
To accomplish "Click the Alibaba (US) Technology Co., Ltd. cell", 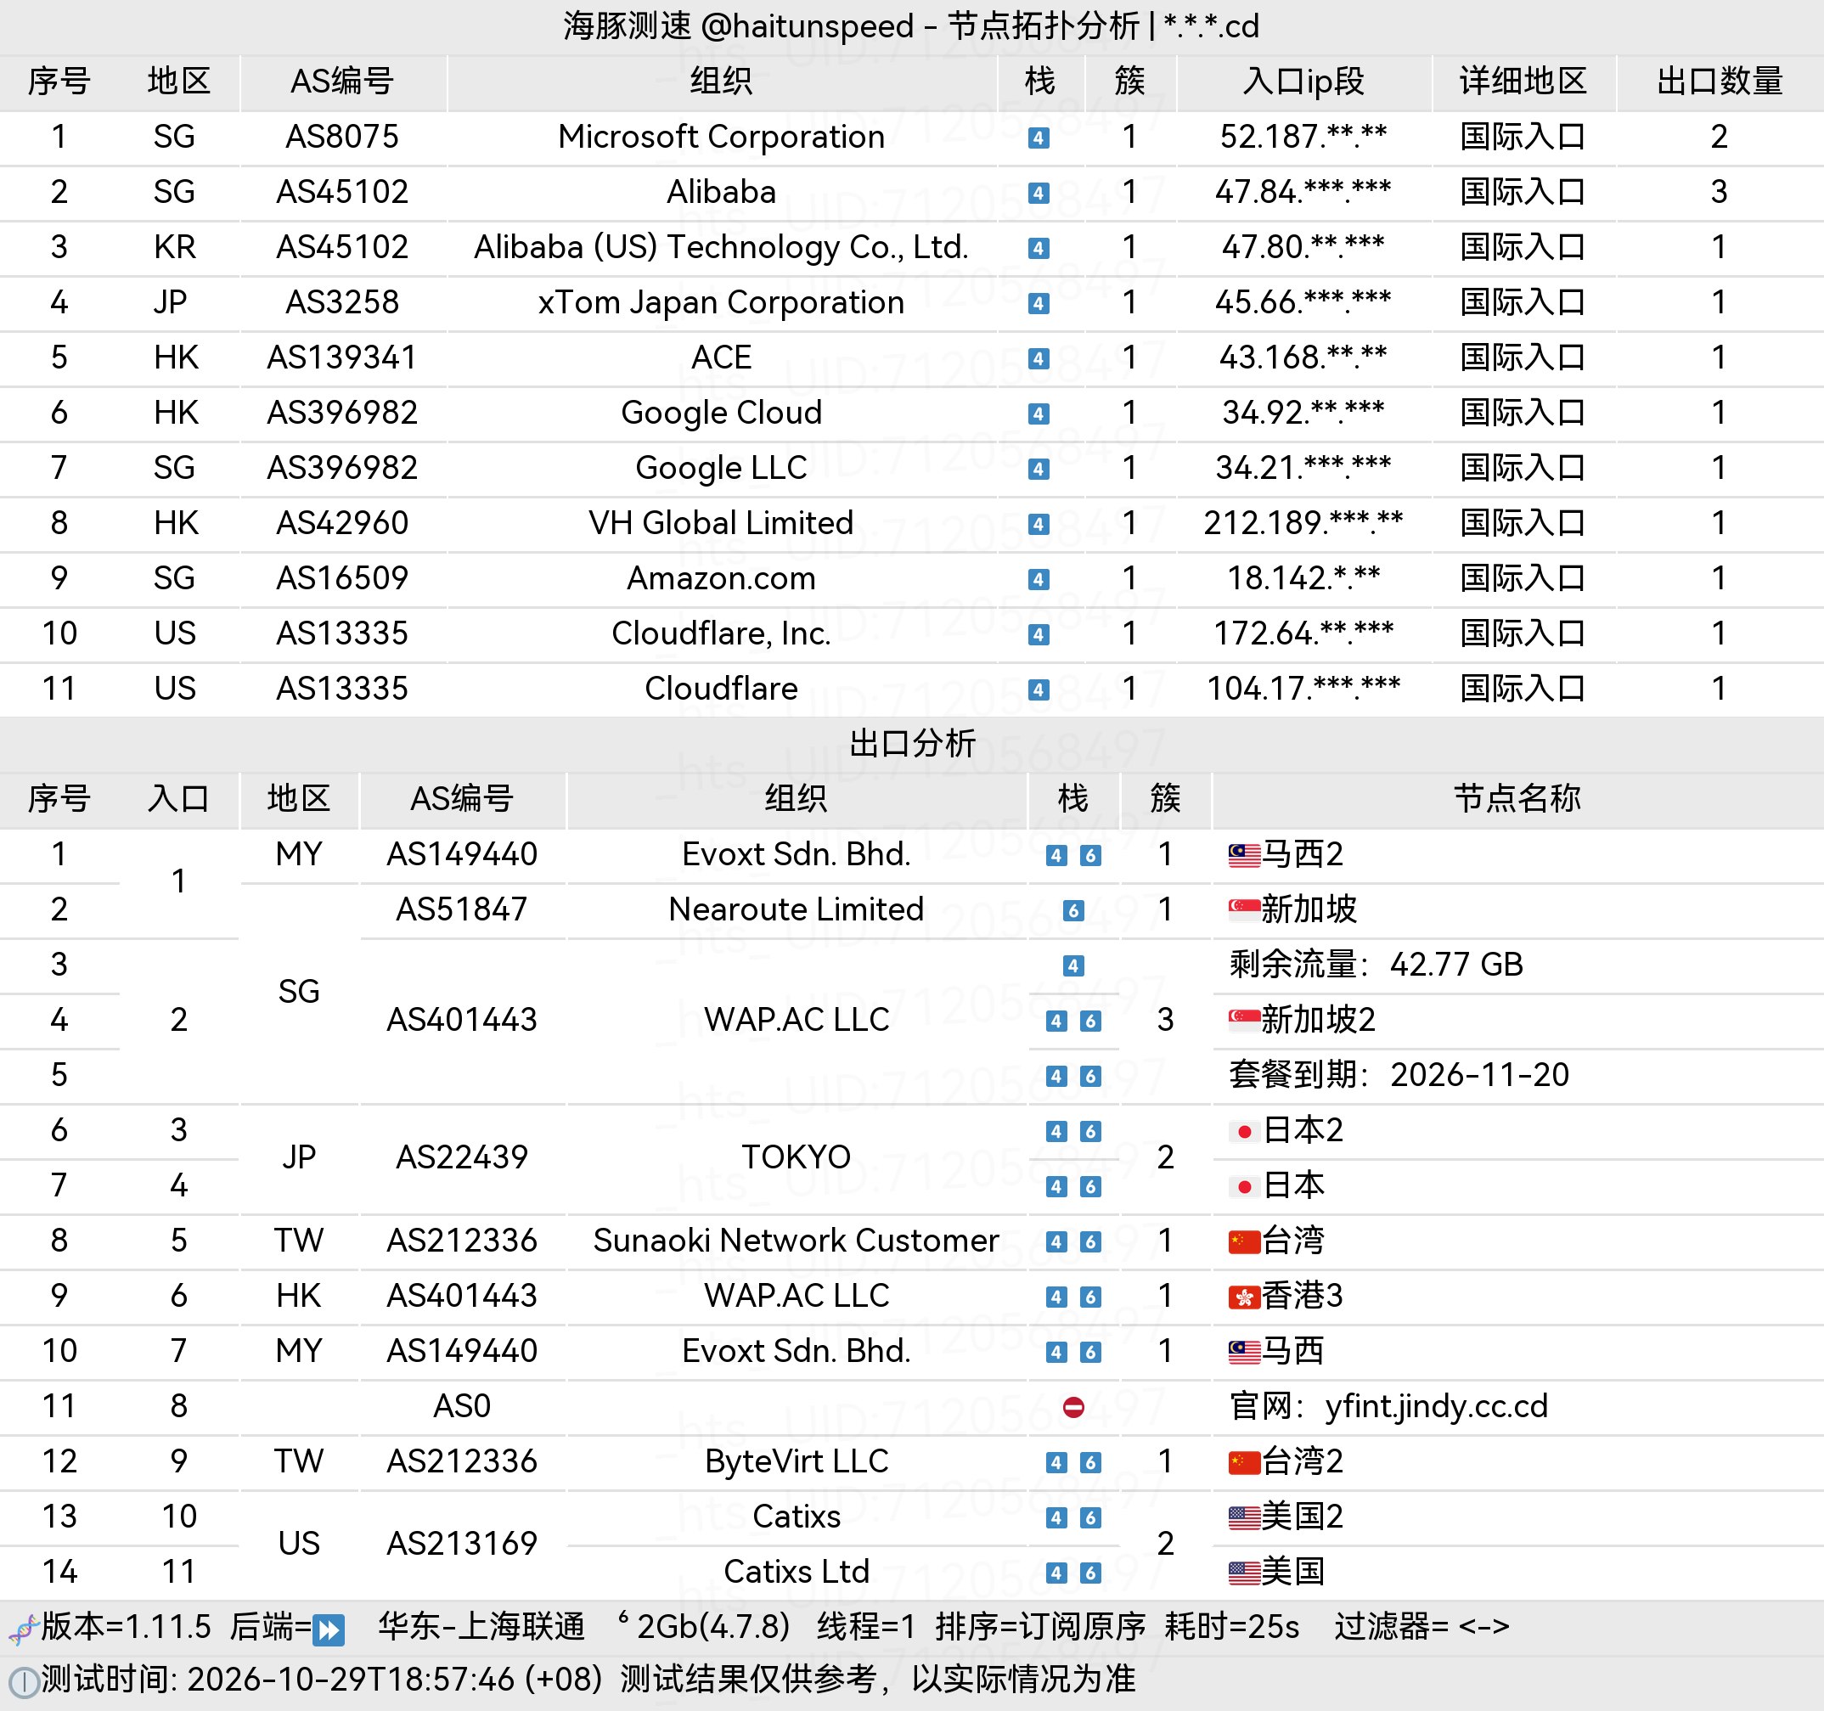I will click(x=721, y=247).
